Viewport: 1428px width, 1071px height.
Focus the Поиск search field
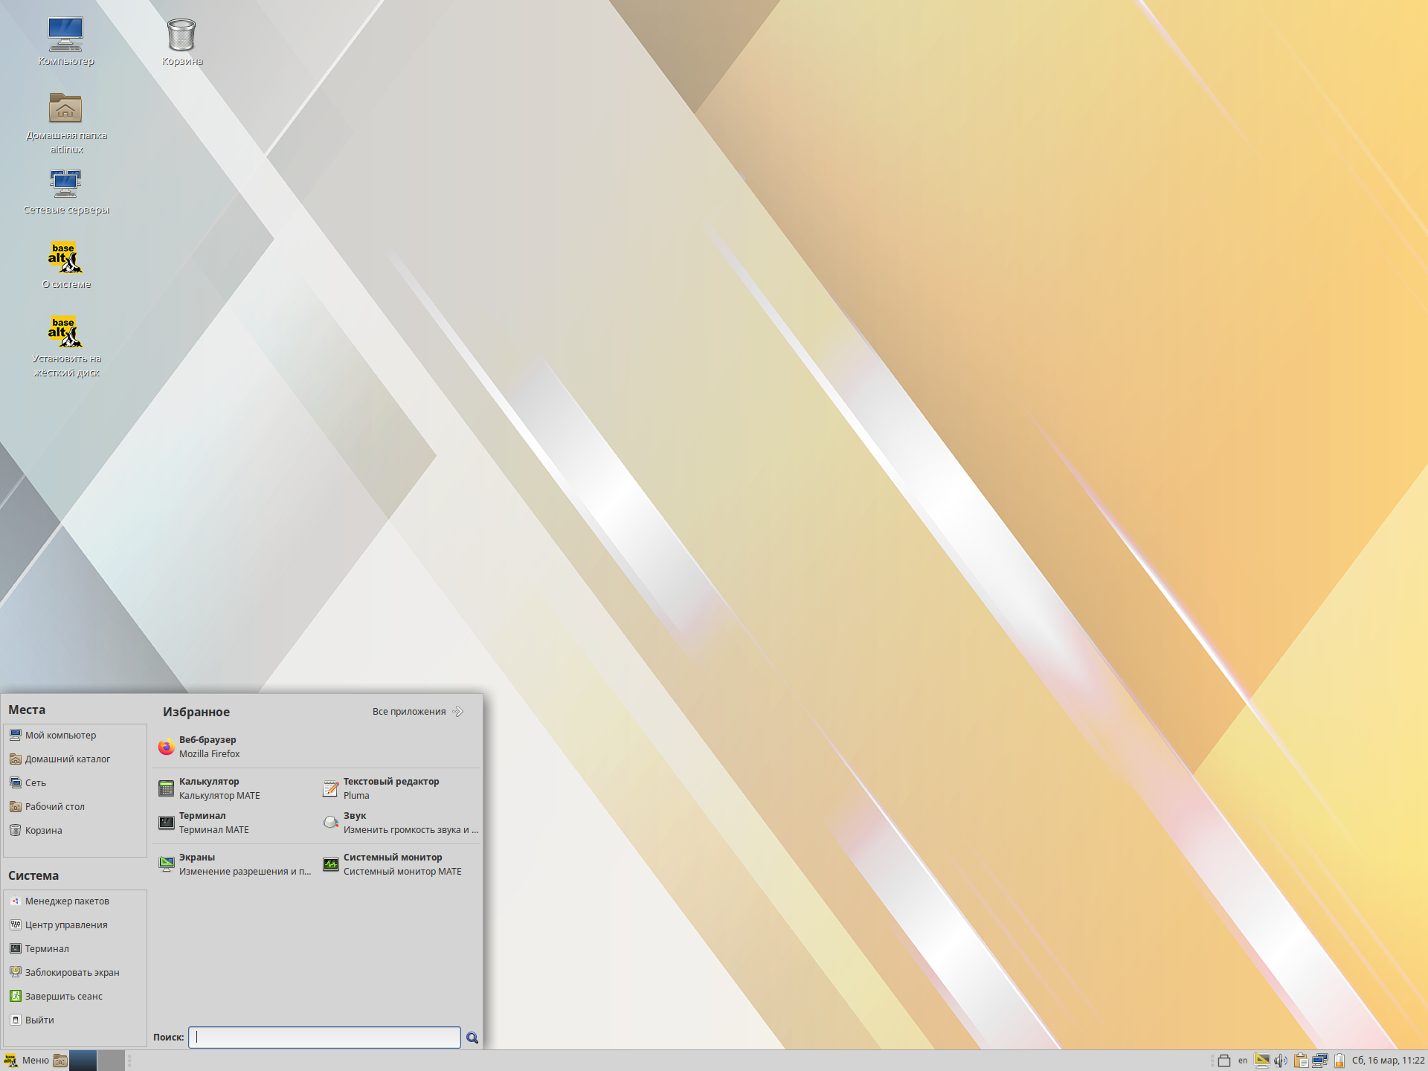click(324, 1038)
